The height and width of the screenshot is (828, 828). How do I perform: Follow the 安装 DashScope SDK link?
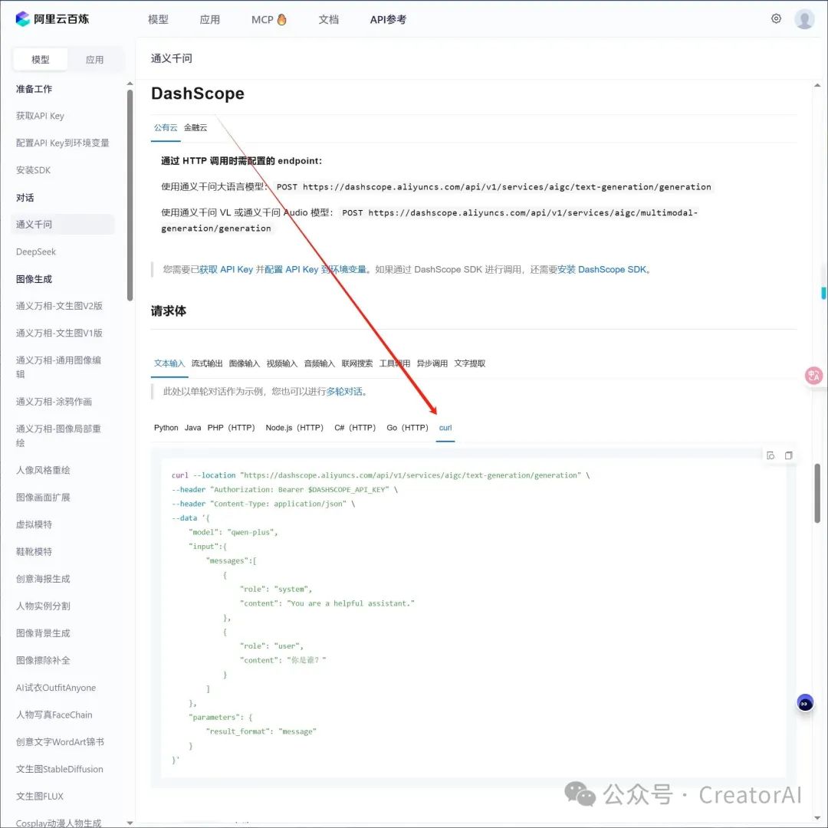point(602,269)
